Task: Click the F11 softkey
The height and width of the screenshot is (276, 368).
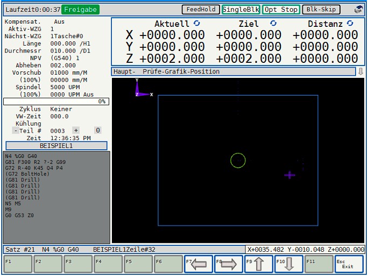Action: point(319,264)
